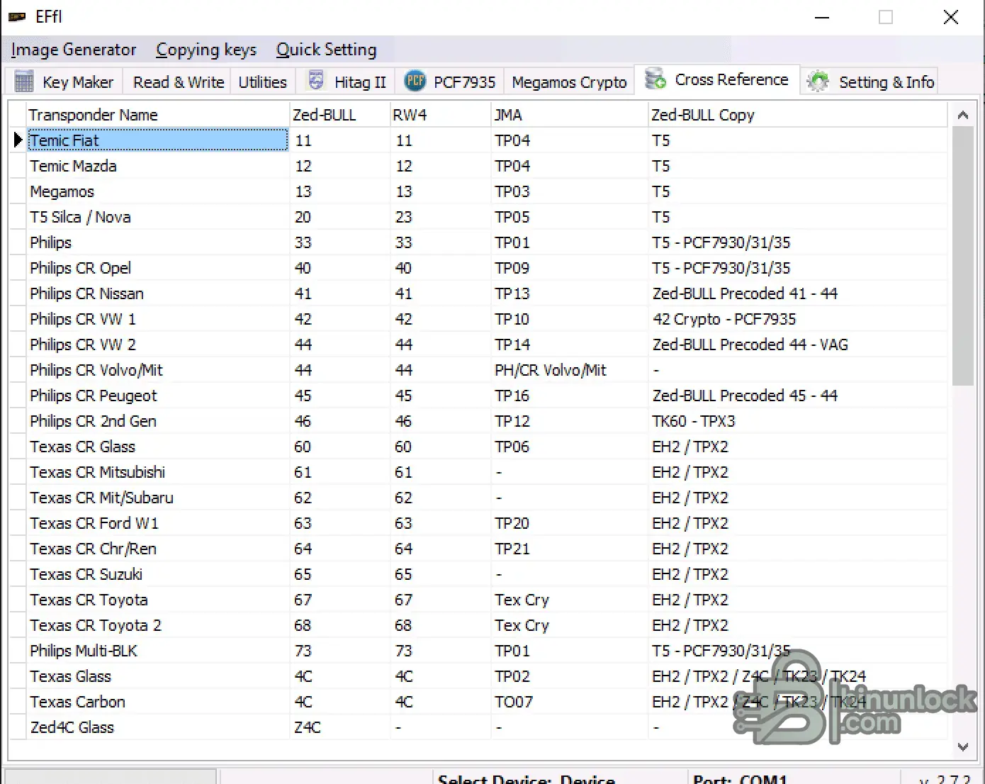The width and height of the screenshot is (985, 784).
Task: Click the Philips transponder name cell
Action: 158,242
